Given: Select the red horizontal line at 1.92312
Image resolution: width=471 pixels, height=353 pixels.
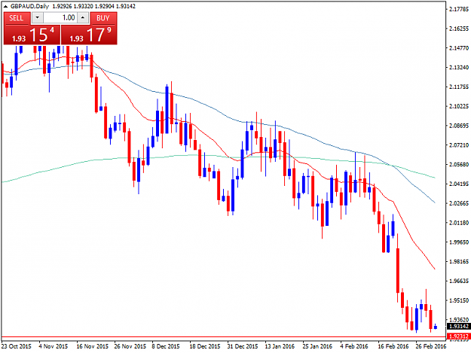Looking at the screenshot, I should 224,337.
